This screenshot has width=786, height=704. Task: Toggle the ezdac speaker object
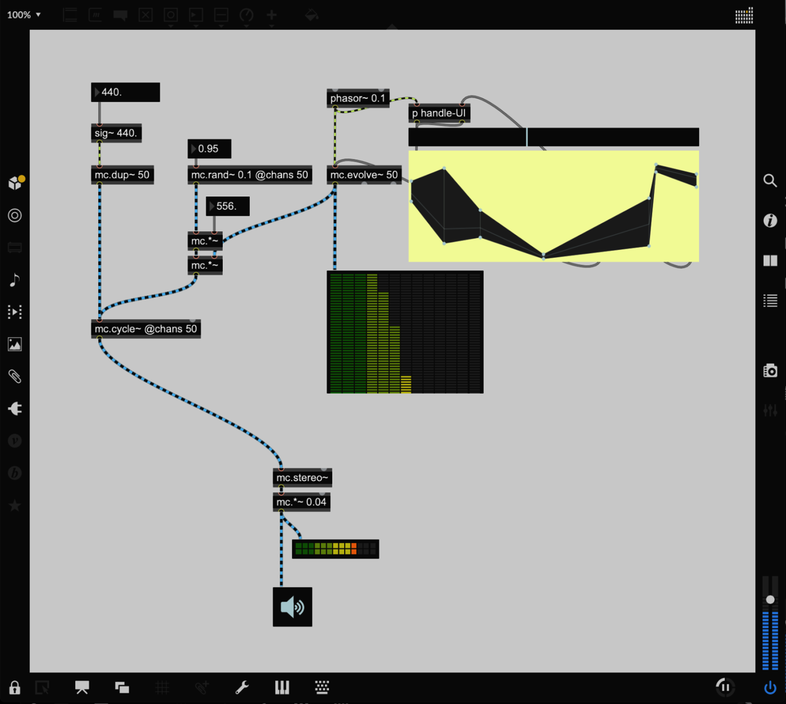click(293, 607)
